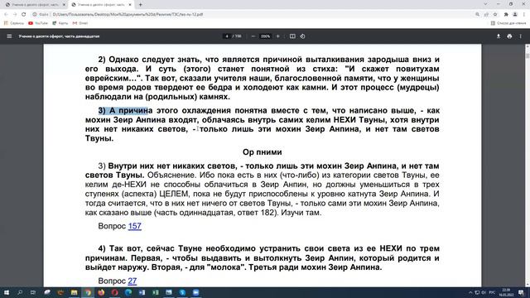Close the second active browser tab

[130, 5]
